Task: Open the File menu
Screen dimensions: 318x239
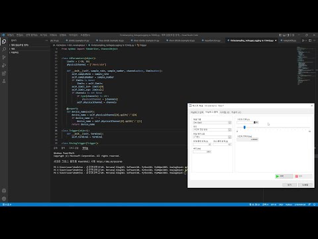Action: pos(11,35)
